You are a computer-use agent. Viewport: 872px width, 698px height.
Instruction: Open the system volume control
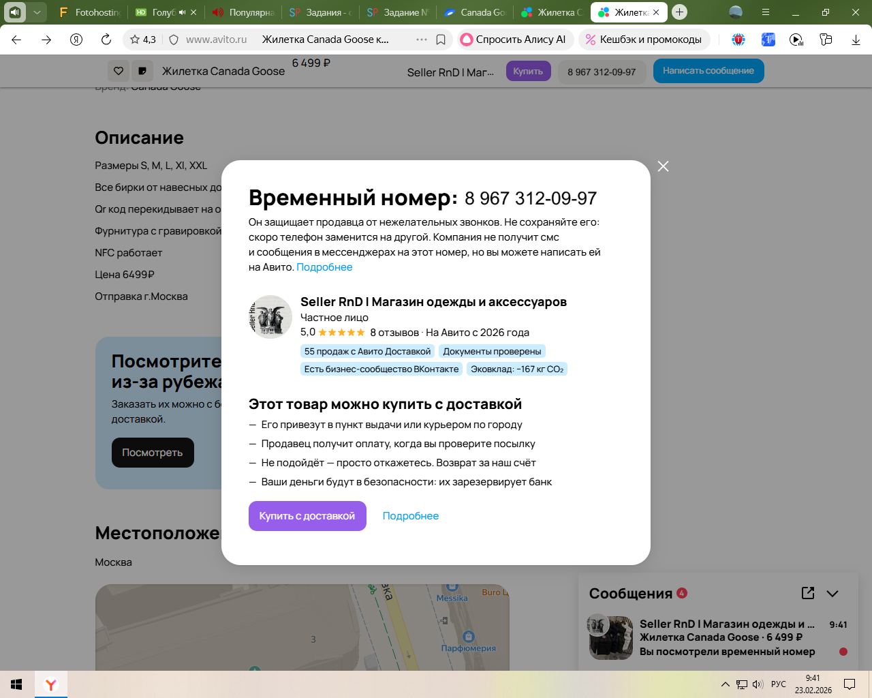(758, 684)
